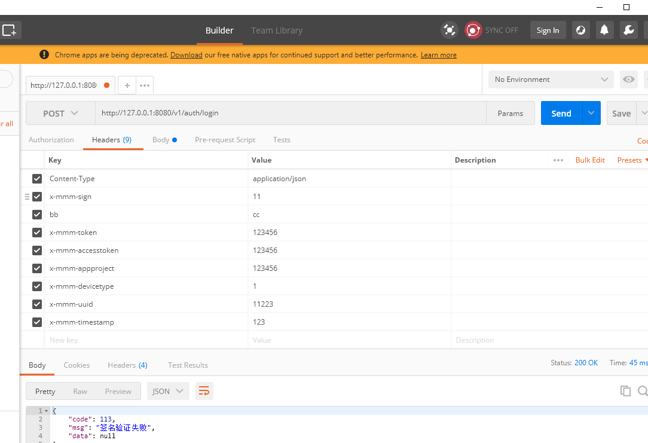Uncheck the x-mmm-token header
This screenshot has height=443, width=648.
(37, 232)
